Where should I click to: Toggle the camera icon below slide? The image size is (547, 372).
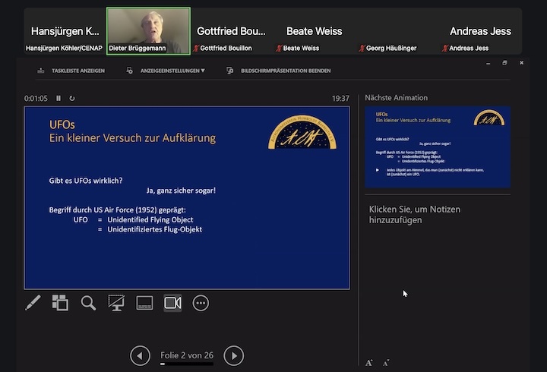click(172, 303)
